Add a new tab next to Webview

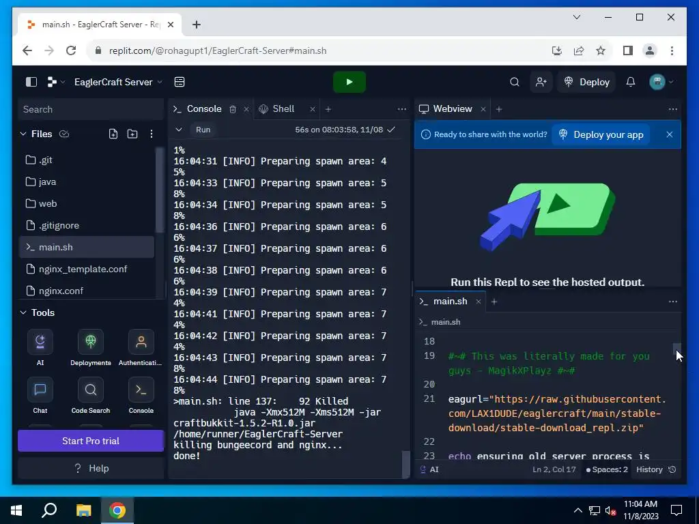pos(499,109)
